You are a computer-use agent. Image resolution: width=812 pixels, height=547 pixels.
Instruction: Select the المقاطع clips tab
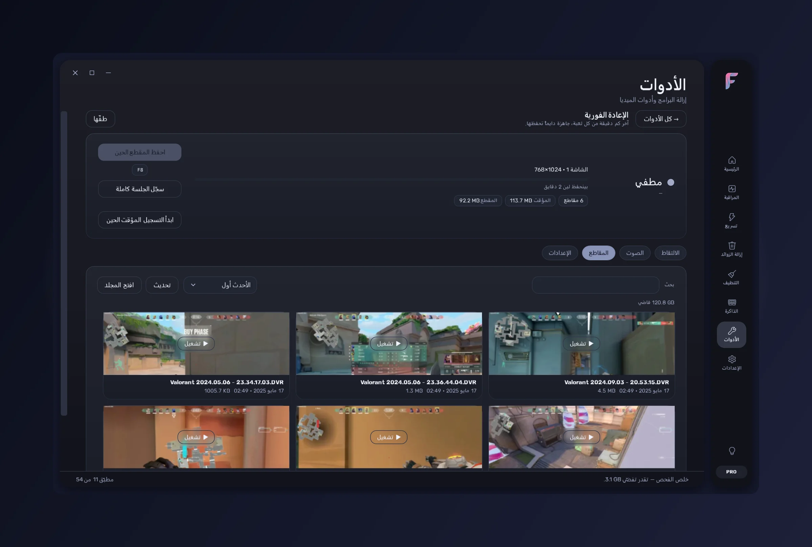(599, 253)
